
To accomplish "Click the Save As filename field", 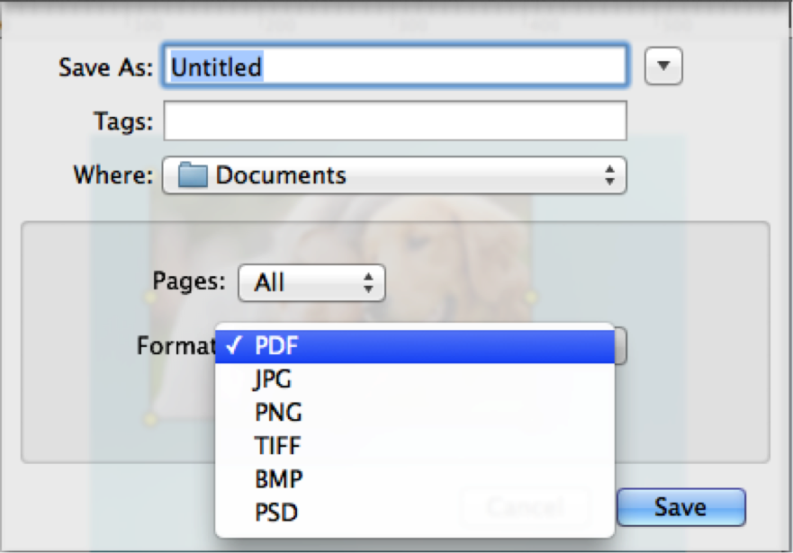I will 394,67.
